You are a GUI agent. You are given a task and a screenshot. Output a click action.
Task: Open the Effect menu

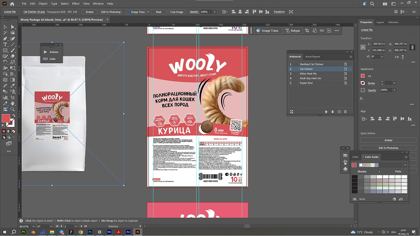pos(76,3)
